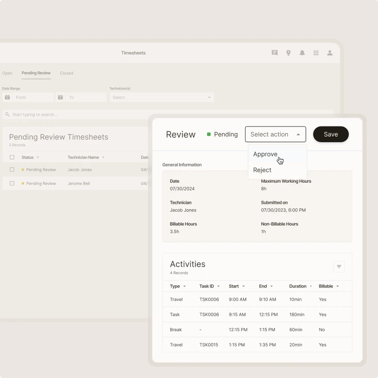Open the messages chat icon in header
This screenshot has width=378, height=378.
(x=274, y=53)
